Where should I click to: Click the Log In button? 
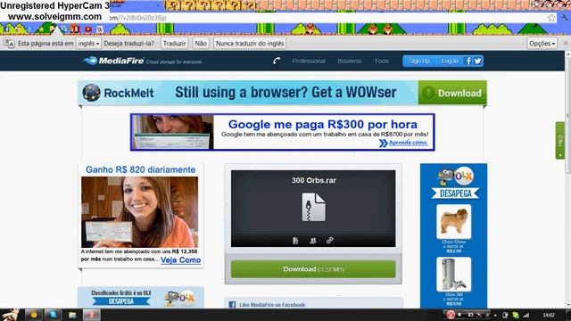[x=450, y=61]
